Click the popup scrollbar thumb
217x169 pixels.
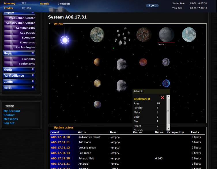(168, 111)
